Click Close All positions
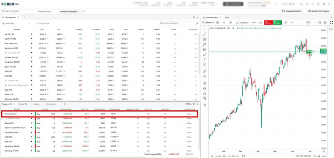Image resolution: width=334 pixels, height=158 pixels. point(189,154)
